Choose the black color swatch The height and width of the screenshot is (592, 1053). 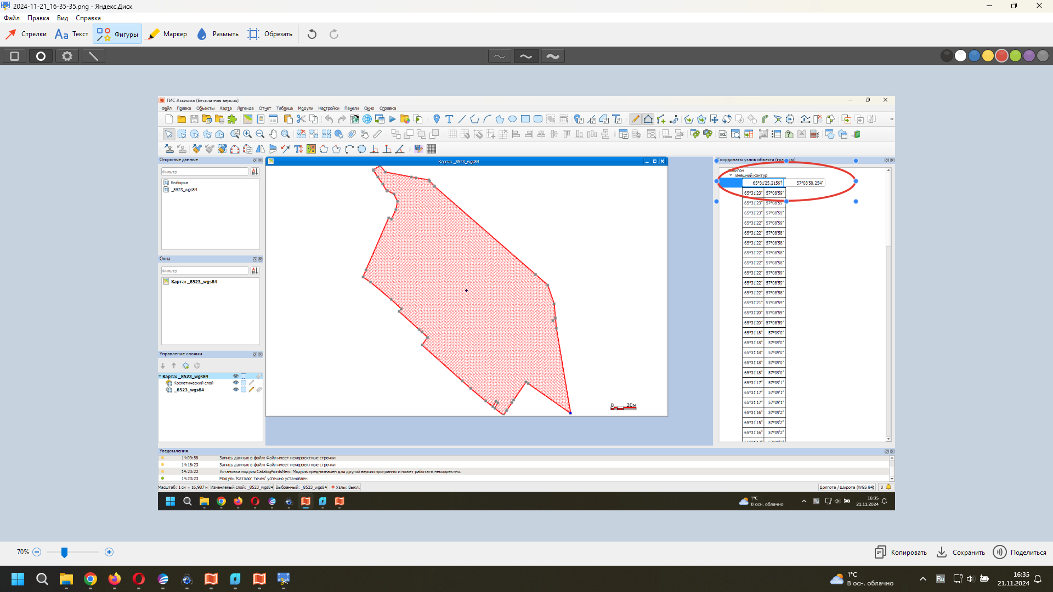[947, 56]
